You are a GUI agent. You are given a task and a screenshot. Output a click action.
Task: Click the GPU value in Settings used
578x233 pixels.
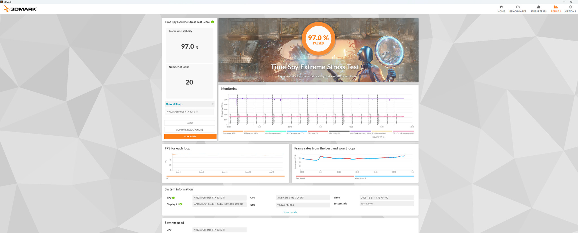coord(219,230)
